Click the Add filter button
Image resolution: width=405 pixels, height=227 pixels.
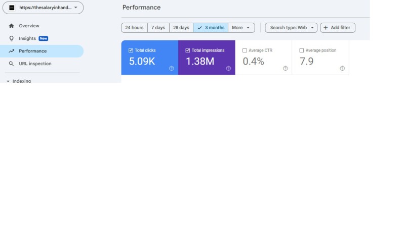point(338,28)
